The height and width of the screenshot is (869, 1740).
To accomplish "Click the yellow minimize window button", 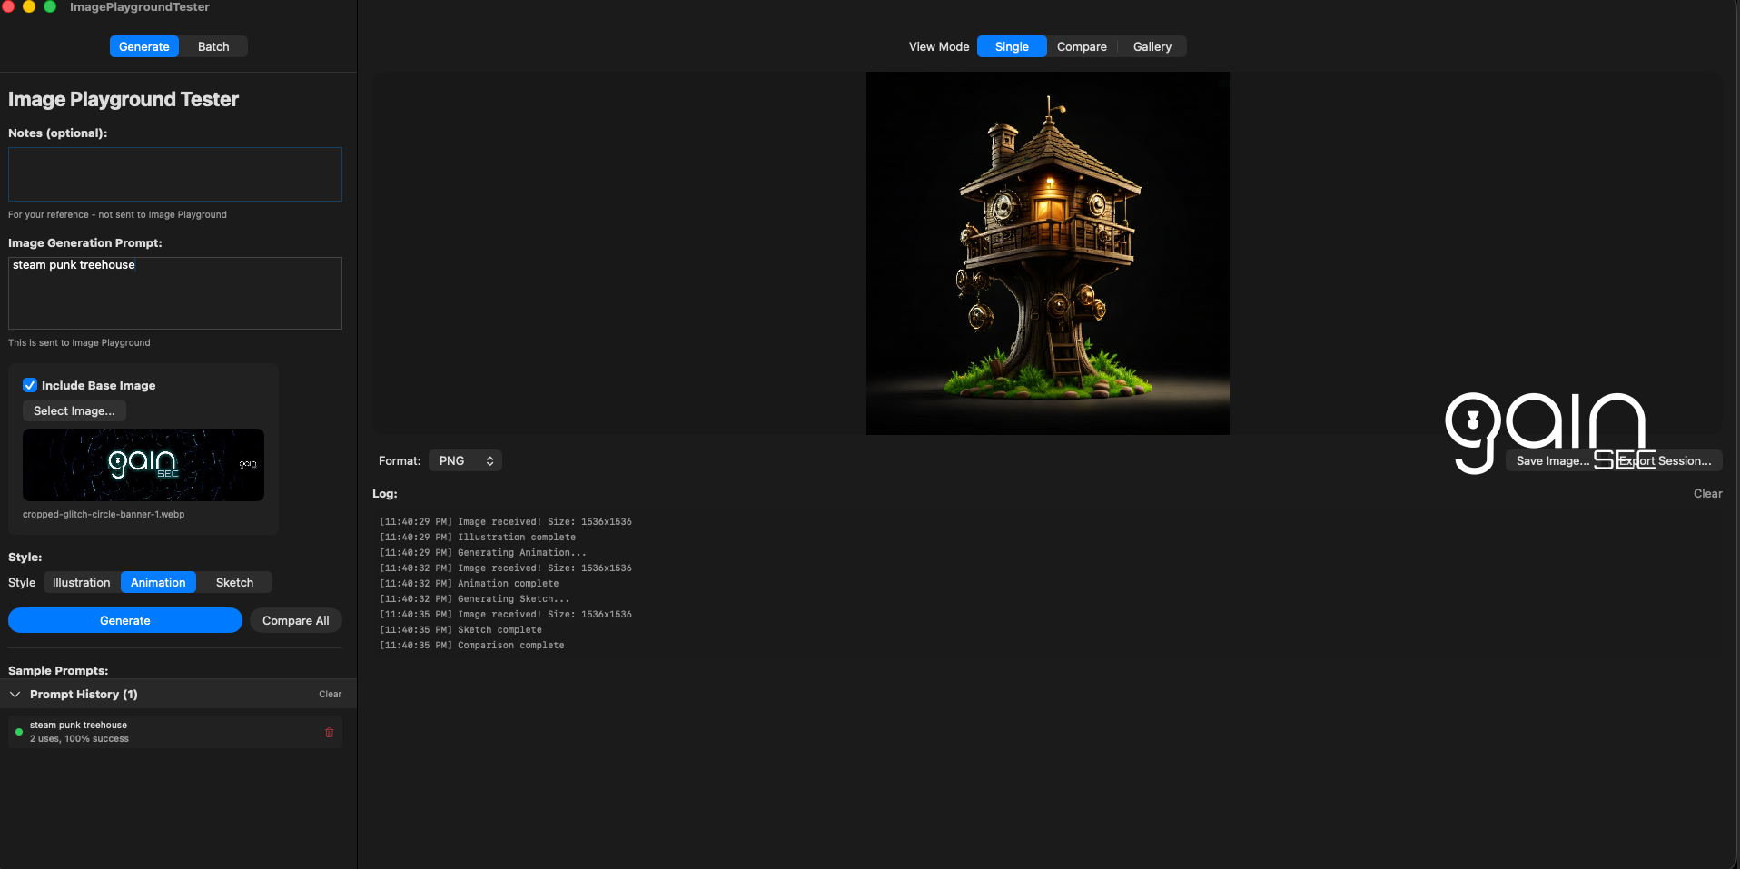I will (x=29, y=6).
